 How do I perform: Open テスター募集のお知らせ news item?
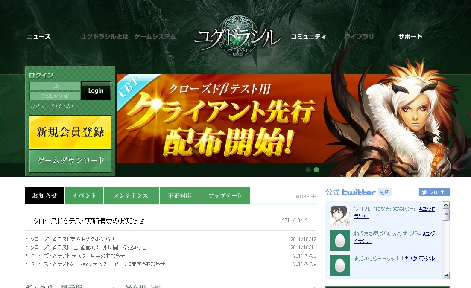pos(77,256)
